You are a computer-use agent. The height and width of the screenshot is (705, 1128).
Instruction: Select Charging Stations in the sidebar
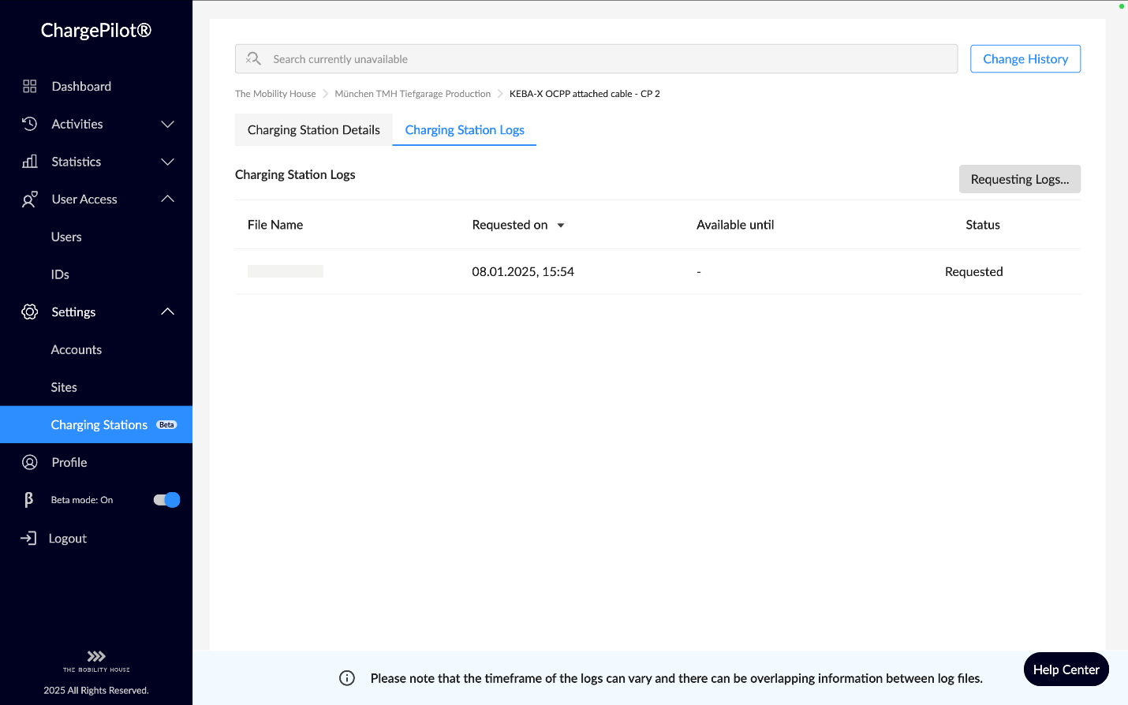[x=96, y=425]
